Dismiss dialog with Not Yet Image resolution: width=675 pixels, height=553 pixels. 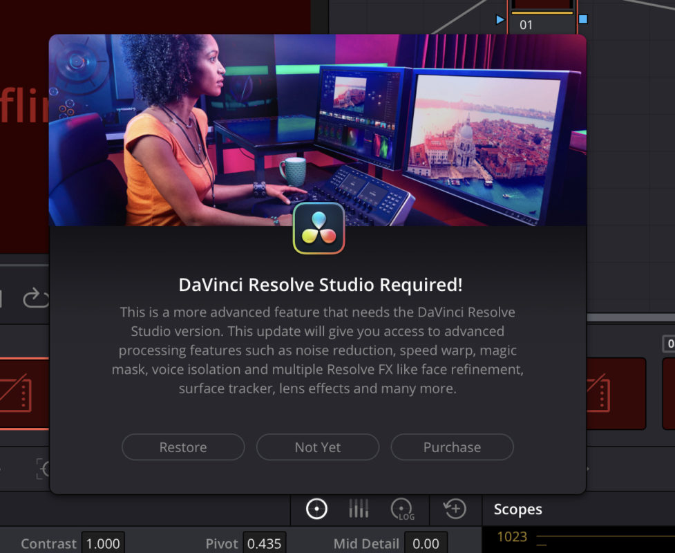tap(318, 447)
